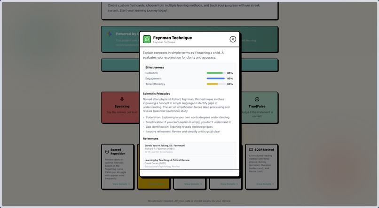Click the 95% engagement value

coord(230,78)
